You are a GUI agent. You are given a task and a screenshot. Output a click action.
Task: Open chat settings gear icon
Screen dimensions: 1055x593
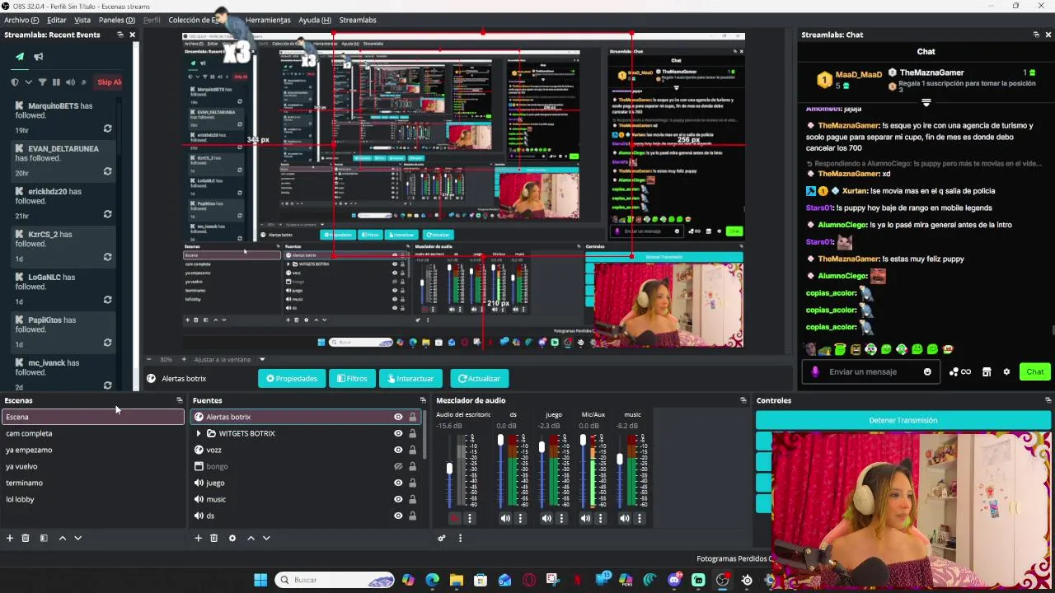(x=1006, y=371)
